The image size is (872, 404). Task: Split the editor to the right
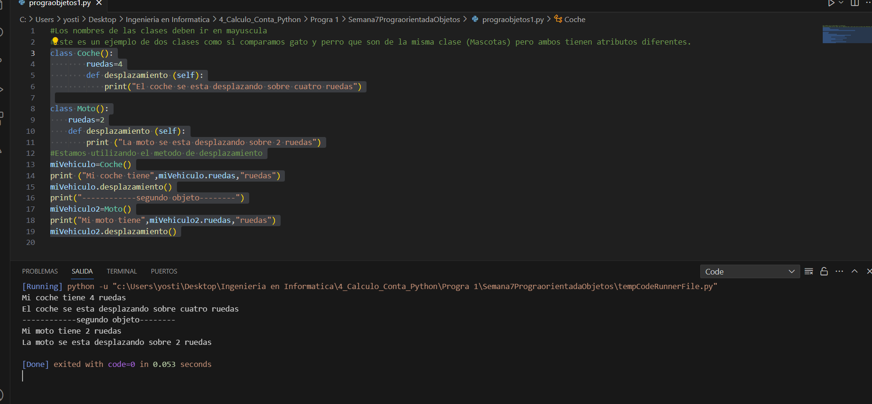pyautogui.click(x=855, y=3)
